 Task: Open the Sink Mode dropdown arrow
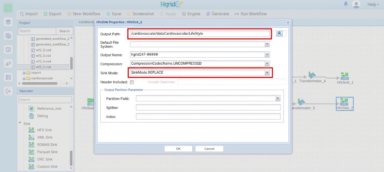pos(267,73)
